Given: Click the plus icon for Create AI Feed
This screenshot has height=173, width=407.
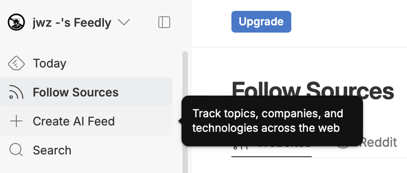Looking at the screenshot, I should (16, 121).
